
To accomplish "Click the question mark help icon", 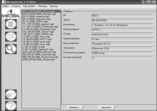I will (11, 106).
